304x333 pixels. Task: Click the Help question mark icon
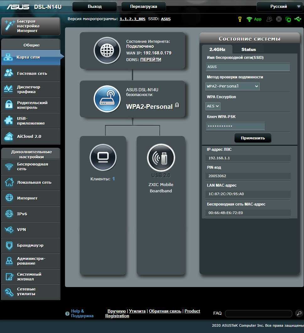pos(68,313)
